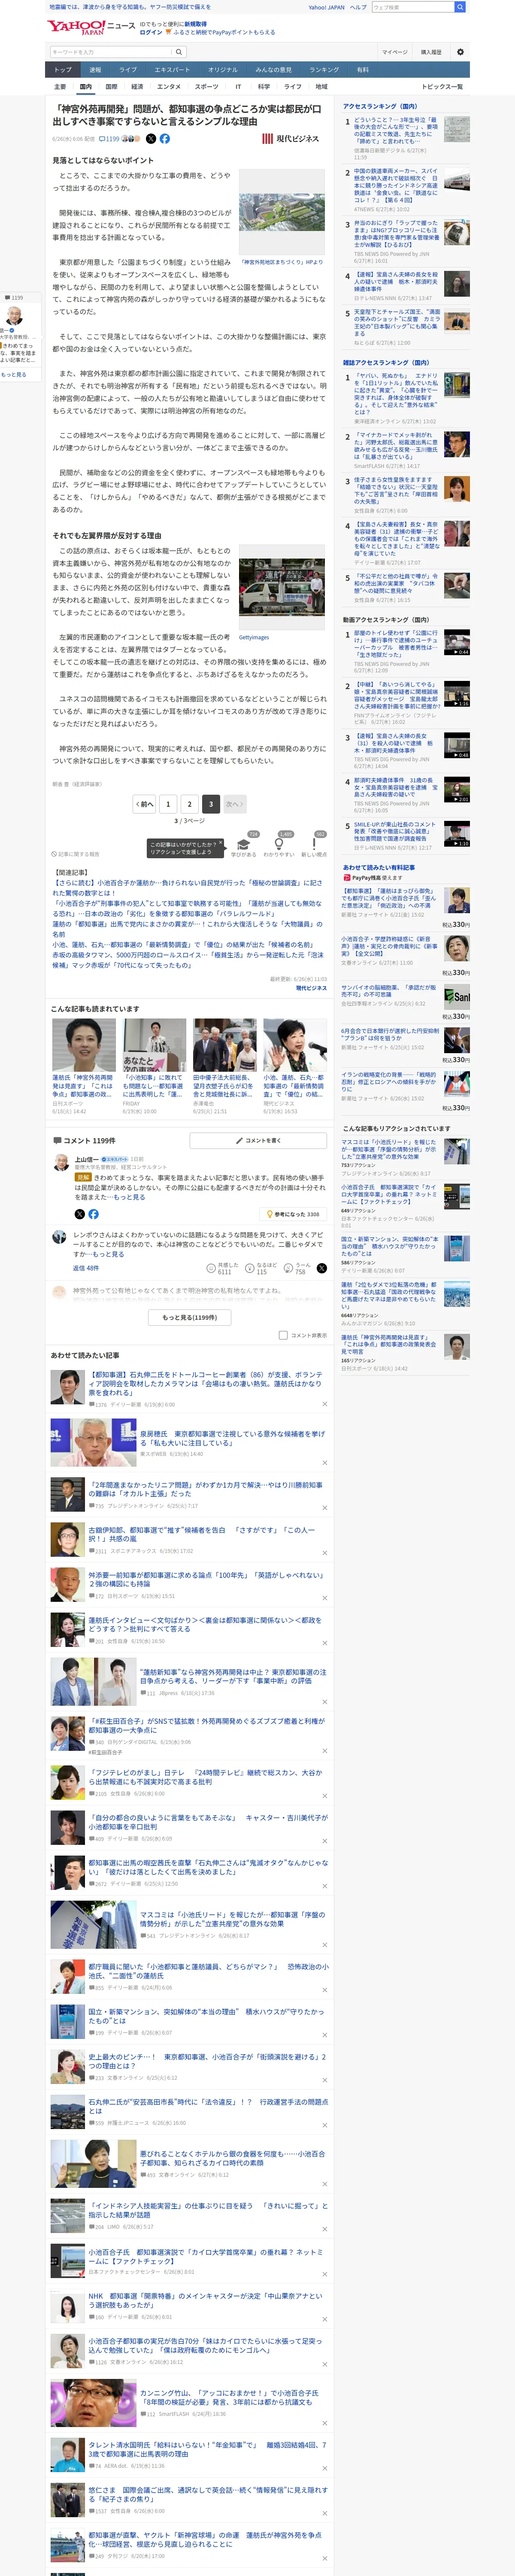This screenshot has width=515, height=2576.
Task: Click the わかりやすい light bulb reaction icon
Action: [279, 845]
